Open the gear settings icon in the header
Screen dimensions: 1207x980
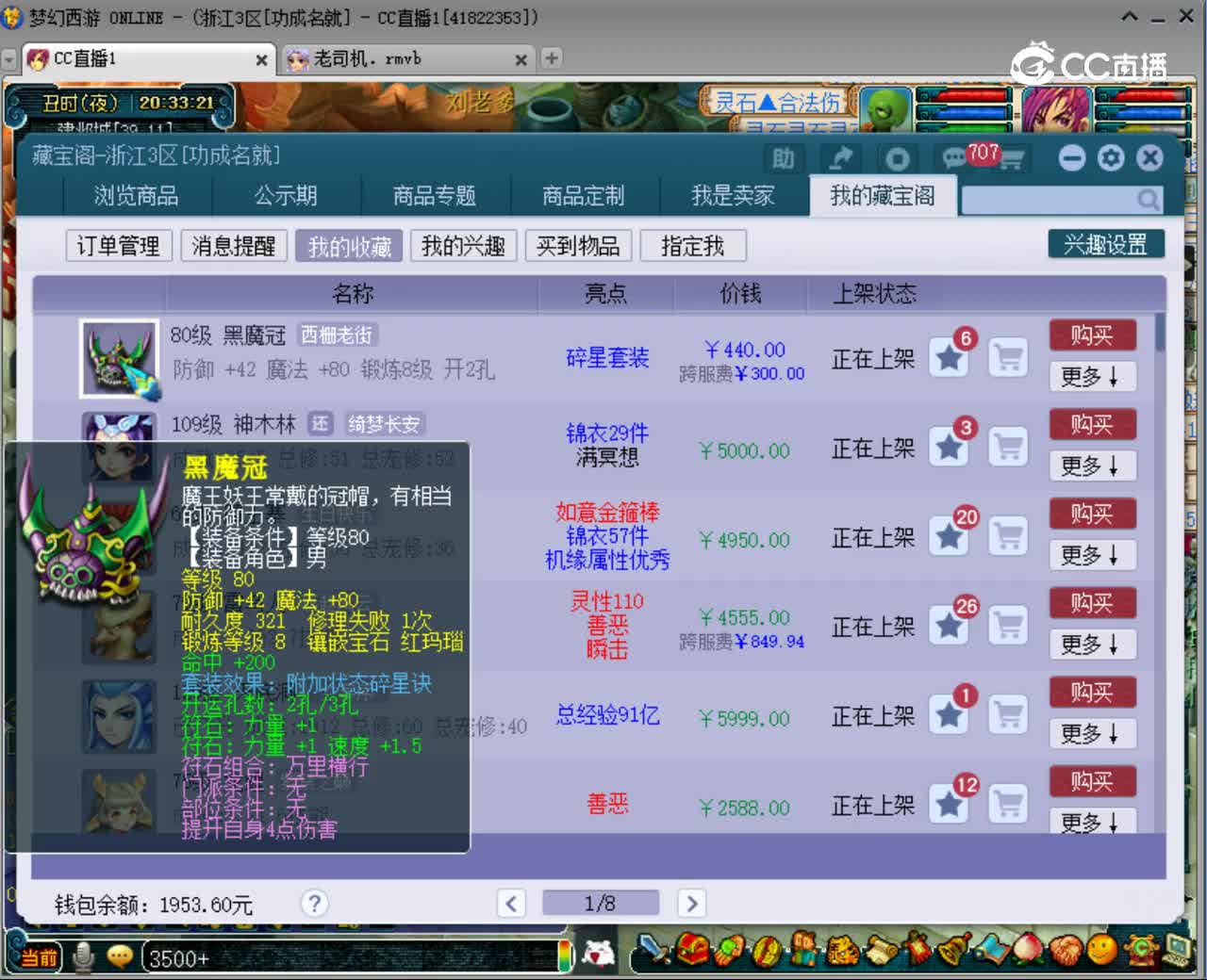[1111, 158]
